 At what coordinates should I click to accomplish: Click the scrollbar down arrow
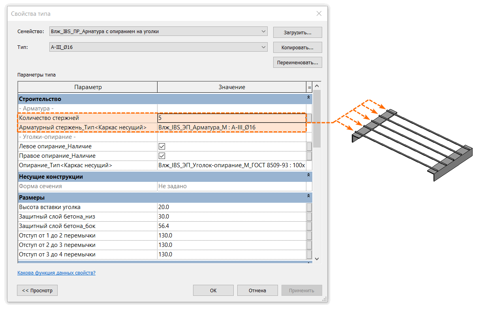[x=317, y=259]
